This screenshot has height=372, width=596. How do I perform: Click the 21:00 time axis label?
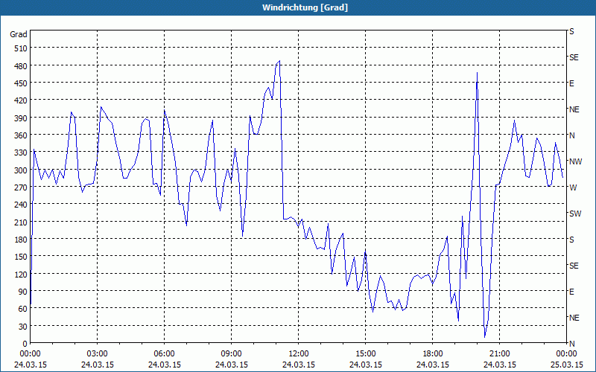(499, 354)
